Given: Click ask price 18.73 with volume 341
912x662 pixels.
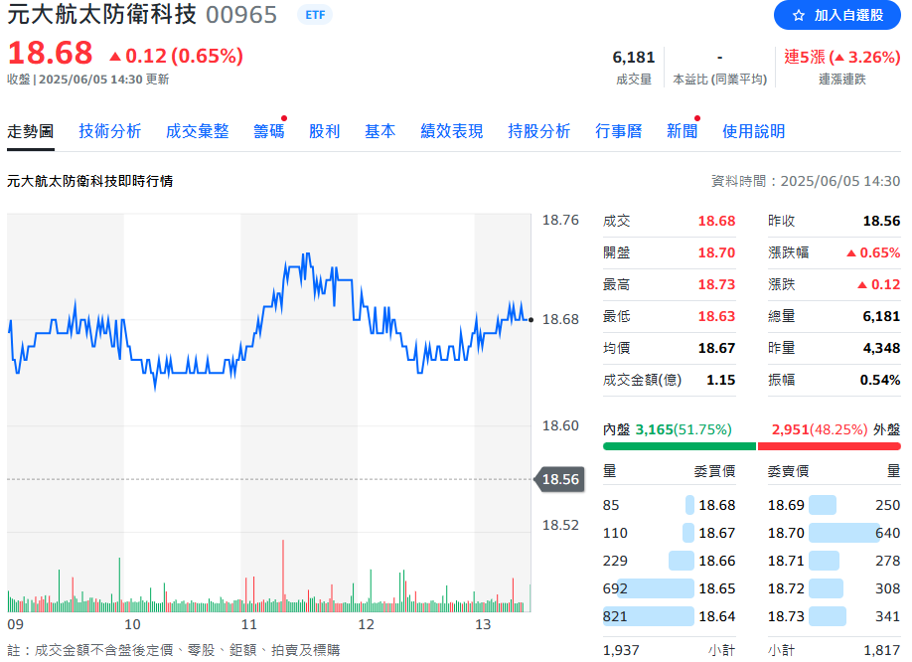Looking at the screenshot, I should 835,616.
